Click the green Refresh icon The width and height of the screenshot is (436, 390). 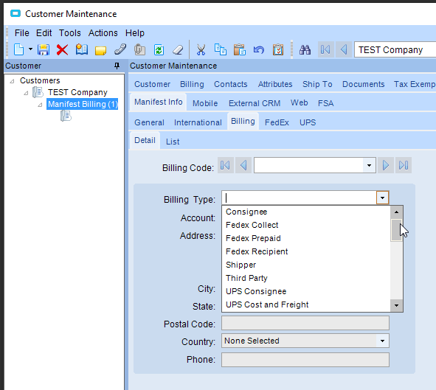(159, 50)
